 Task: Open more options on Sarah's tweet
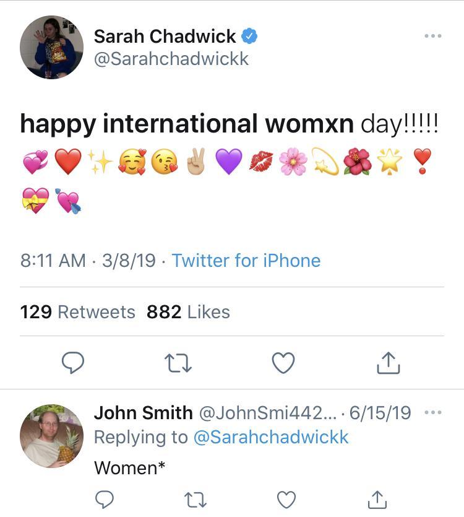(x=433, y=36)
